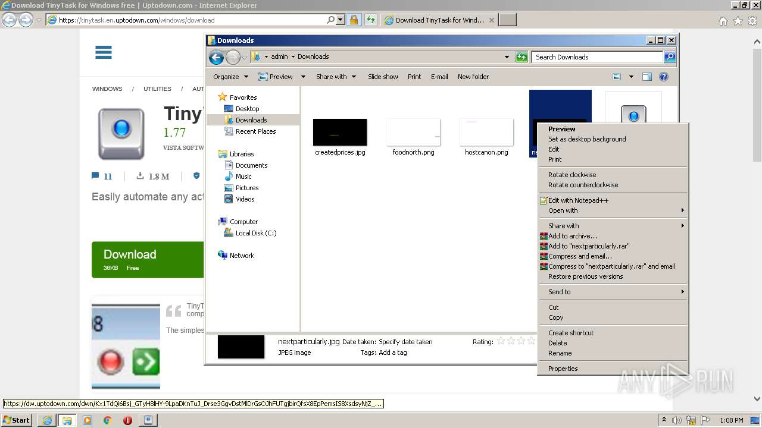Image resolution: width=762 pixels, height=428 pixels.
Task: Click the refresh button beside the Downloads address bar
Action: [521, 57]
